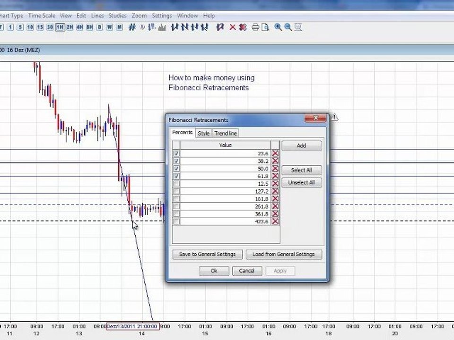454x340 pixels.
Task: Click the warning triangle beside the dialog
Action: pyautogui.click(x=334, y=117)
